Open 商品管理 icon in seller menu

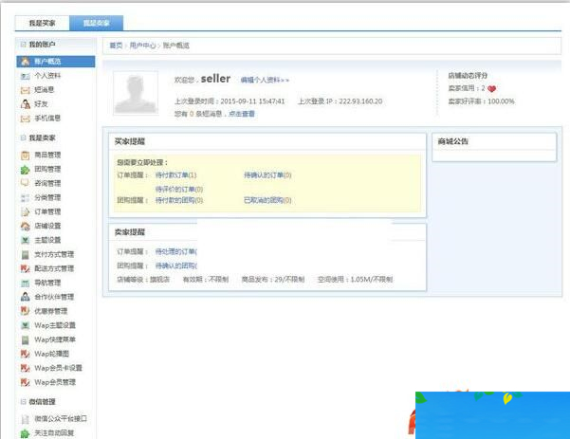[25, 155]
